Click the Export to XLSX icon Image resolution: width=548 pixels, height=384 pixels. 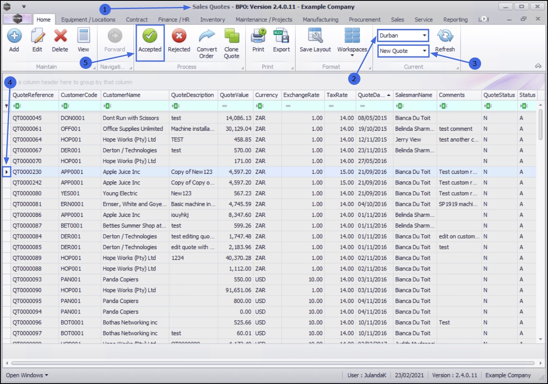[x=282, y=36]
